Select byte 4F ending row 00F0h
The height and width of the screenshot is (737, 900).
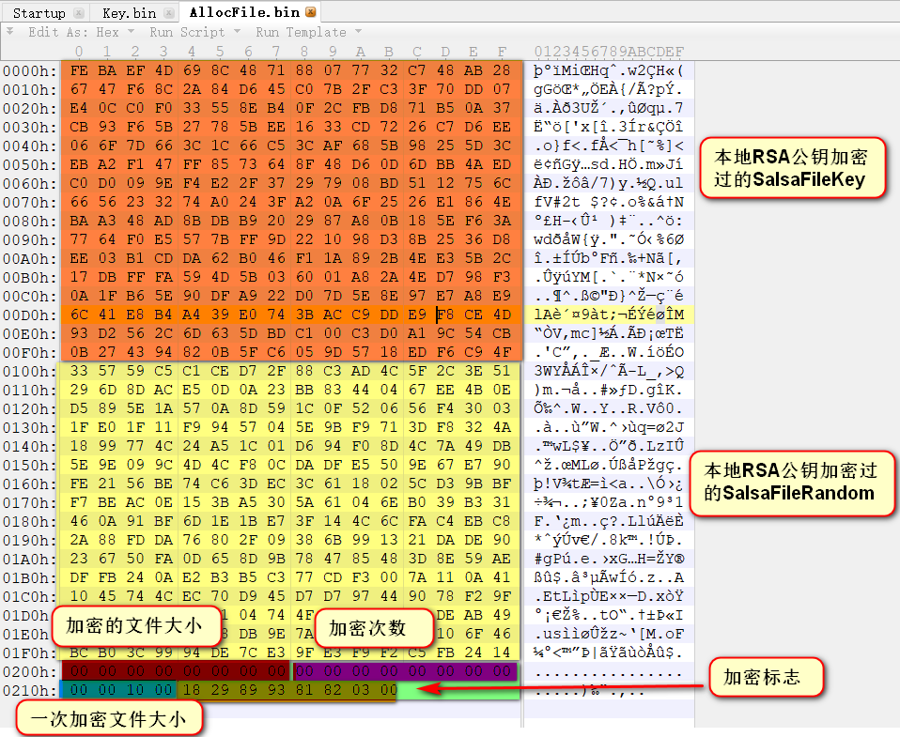502,352
